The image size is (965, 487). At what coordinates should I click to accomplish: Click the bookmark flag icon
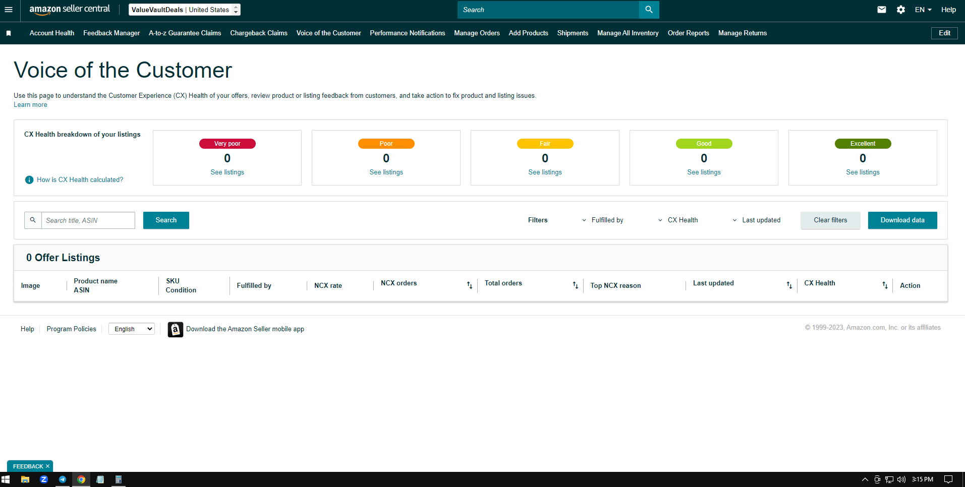pos(9,33)
